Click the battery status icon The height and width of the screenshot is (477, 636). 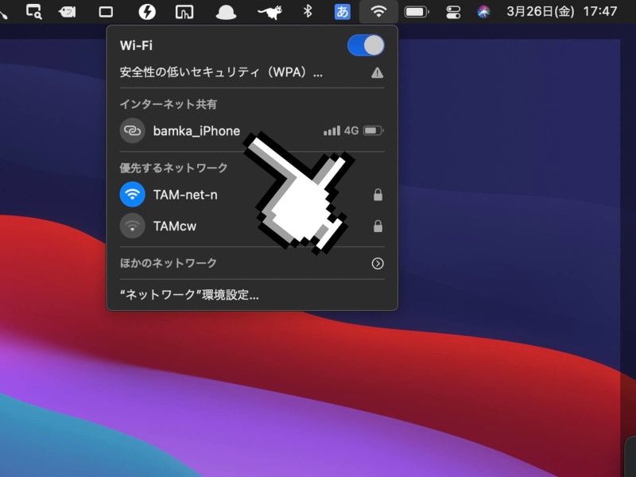(417, 11)
